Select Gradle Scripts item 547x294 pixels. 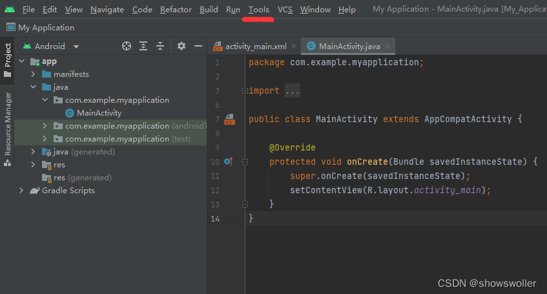tap(68, 191)
